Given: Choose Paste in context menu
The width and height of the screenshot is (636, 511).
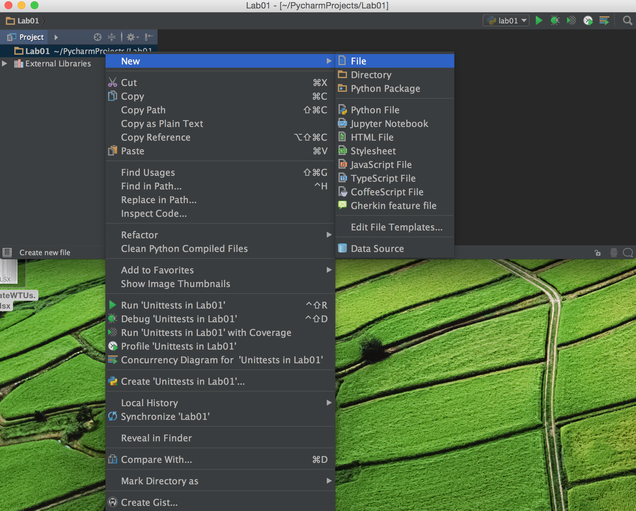Looking at the screenshot, I should tap(220, 151).
